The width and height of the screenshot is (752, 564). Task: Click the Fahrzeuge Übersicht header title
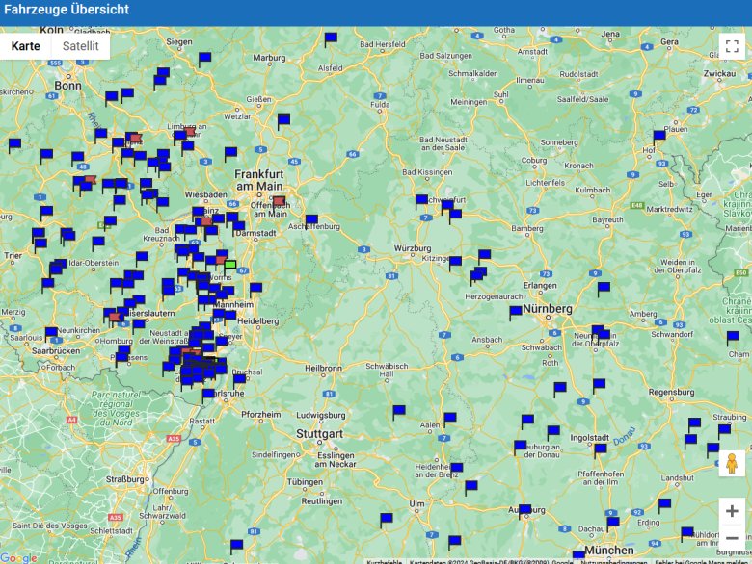pos(67,10)
